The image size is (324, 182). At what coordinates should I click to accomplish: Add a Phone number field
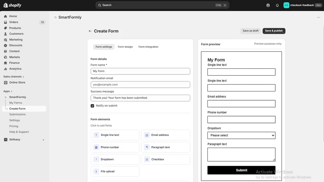pyautogui.click(x=115, y=147)
